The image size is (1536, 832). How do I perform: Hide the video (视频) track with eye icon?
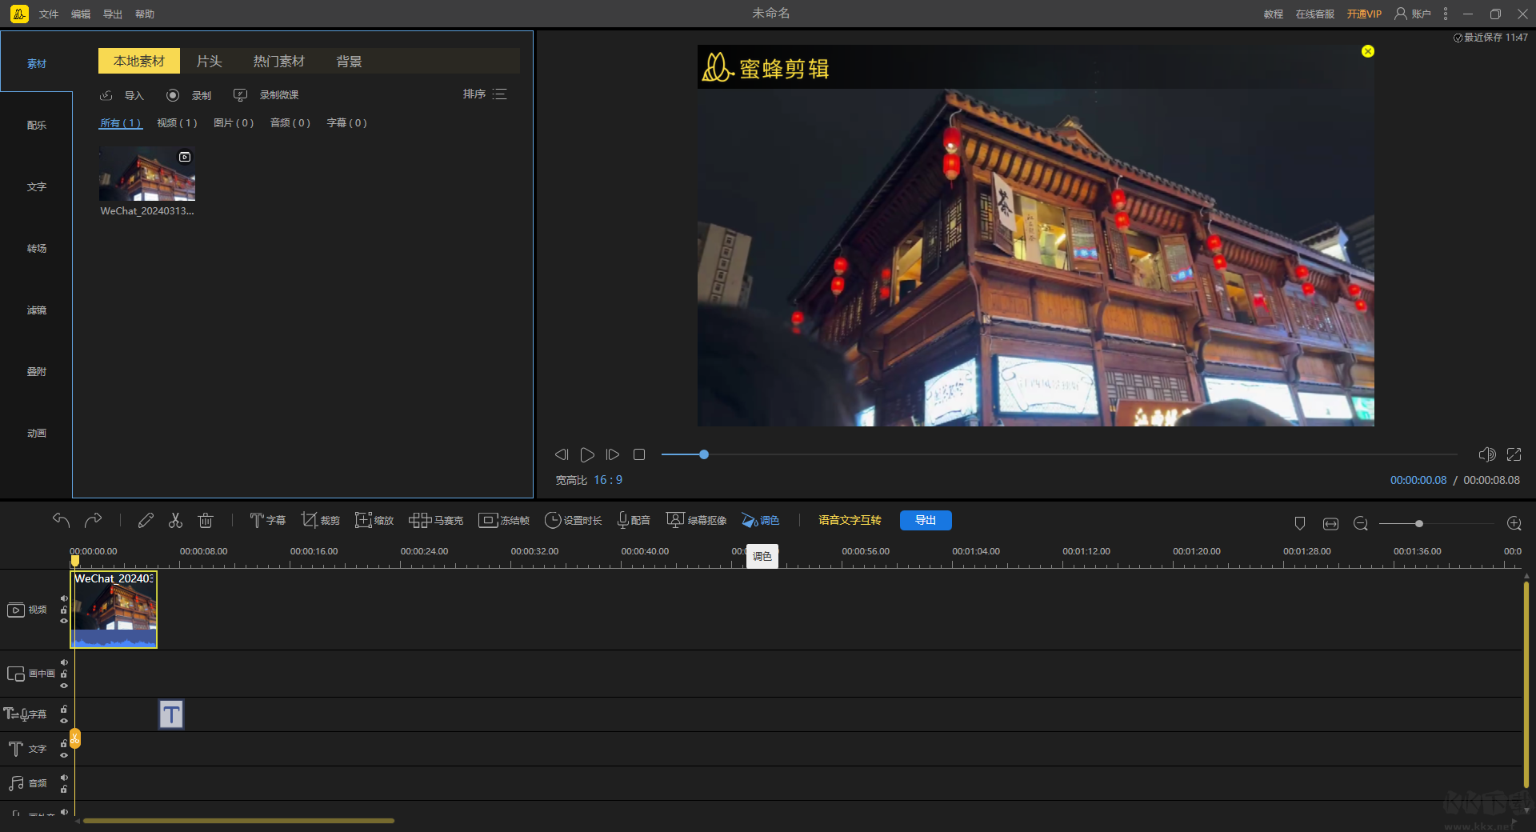64,621
